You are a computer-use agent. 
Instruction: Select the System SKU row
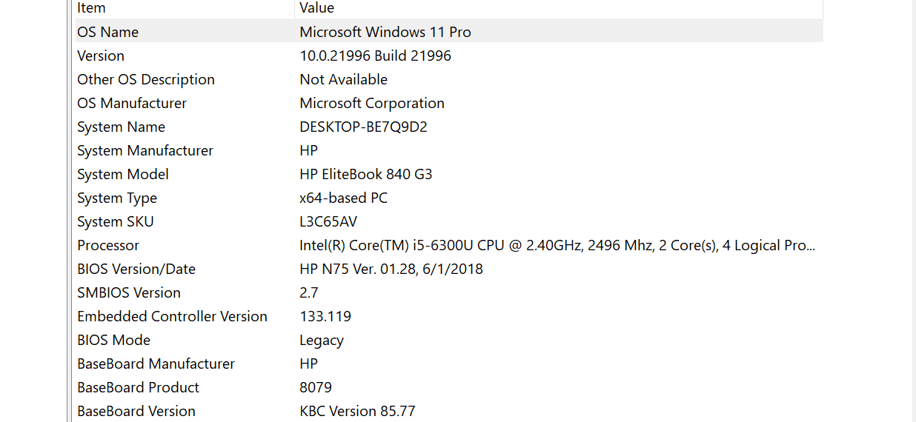(x=116, y=221)
